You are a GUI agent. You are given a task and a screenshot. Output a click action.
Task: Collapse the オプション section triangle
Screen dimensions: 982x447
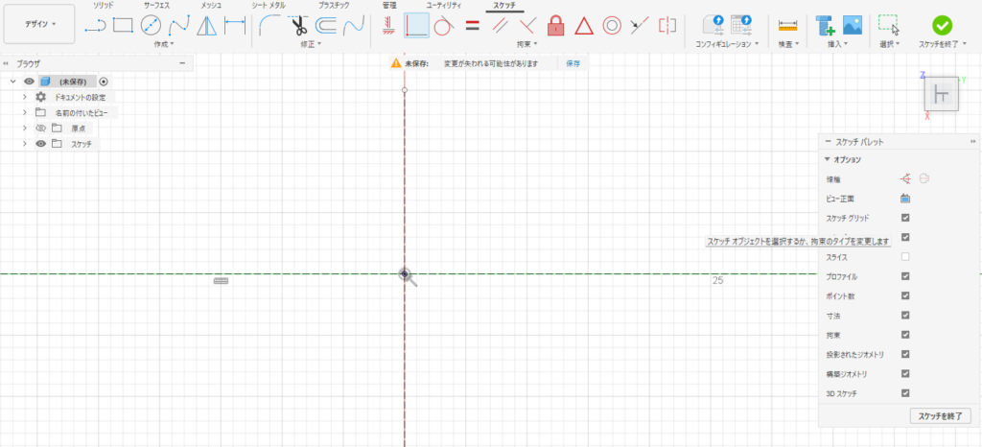pyautogui.click(x=827, y=159)
